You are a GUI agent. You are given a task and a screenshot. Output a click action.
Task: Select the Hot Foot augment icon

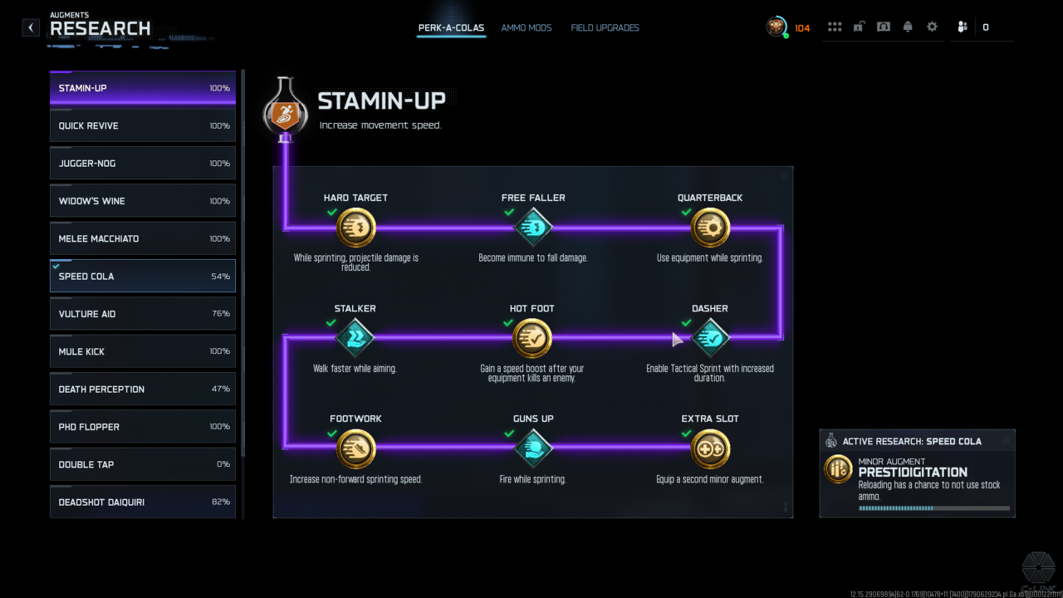[x=533, y=338]
